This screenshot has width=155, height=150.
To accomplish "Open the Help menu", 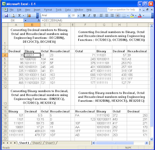I will [x=89, y=10].
